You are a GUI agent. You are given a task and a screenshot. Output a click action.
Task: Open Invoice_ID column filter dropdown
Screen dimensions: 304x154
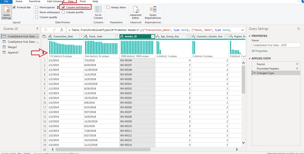click(x=153, y=36)
